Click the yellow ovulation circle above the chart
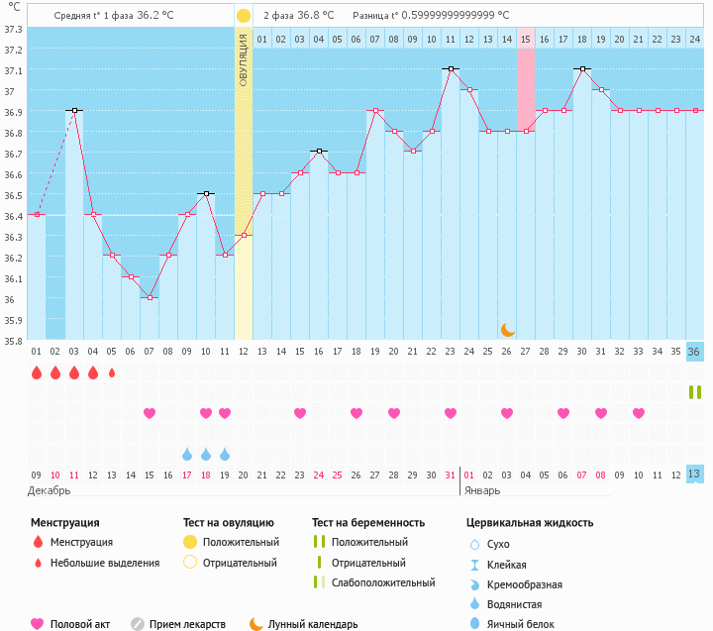 (x=244, y=16)
